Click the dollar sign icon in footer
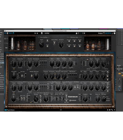123x140 pixels. tap(108, 110)
